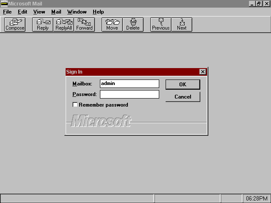271x203 pixels.
Task: Focus the Mailbox input field
Action: coord(129,84)
